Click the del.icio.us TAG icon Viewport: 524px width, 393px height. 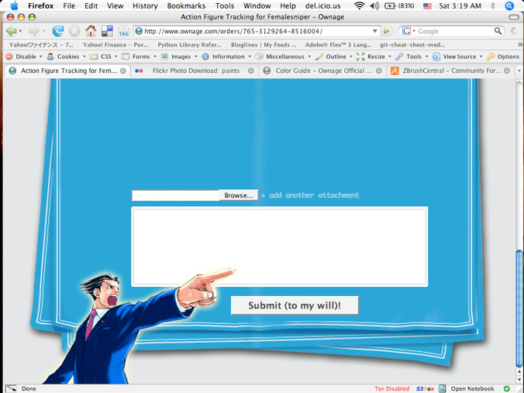click(x=123, y=31)
